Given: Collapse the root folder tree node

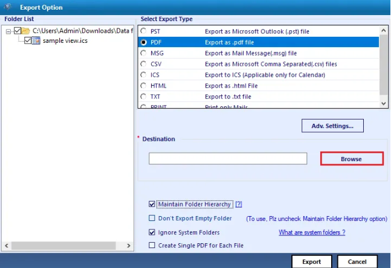Looking at the screenshot, I should [x=8, y=30].
